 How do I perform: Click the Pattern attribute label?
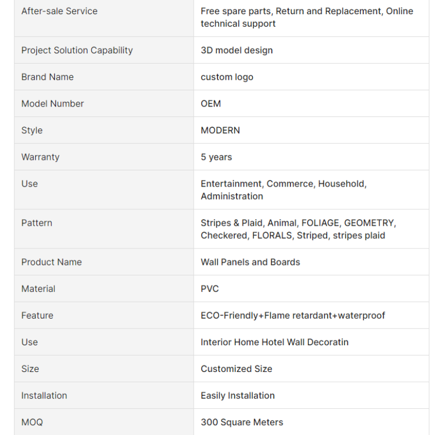click(36, 223)
